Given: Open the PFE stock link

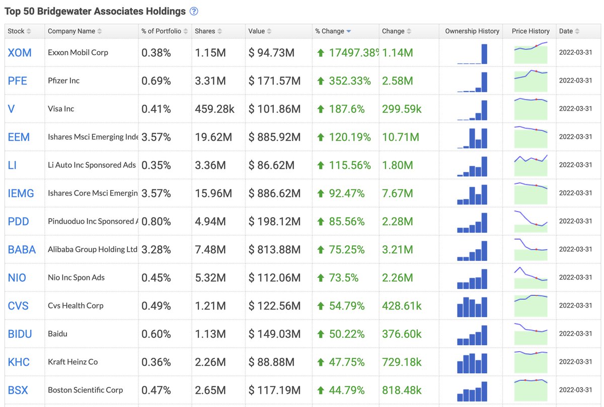Looking at the screenshot, I should click(18, 81).
